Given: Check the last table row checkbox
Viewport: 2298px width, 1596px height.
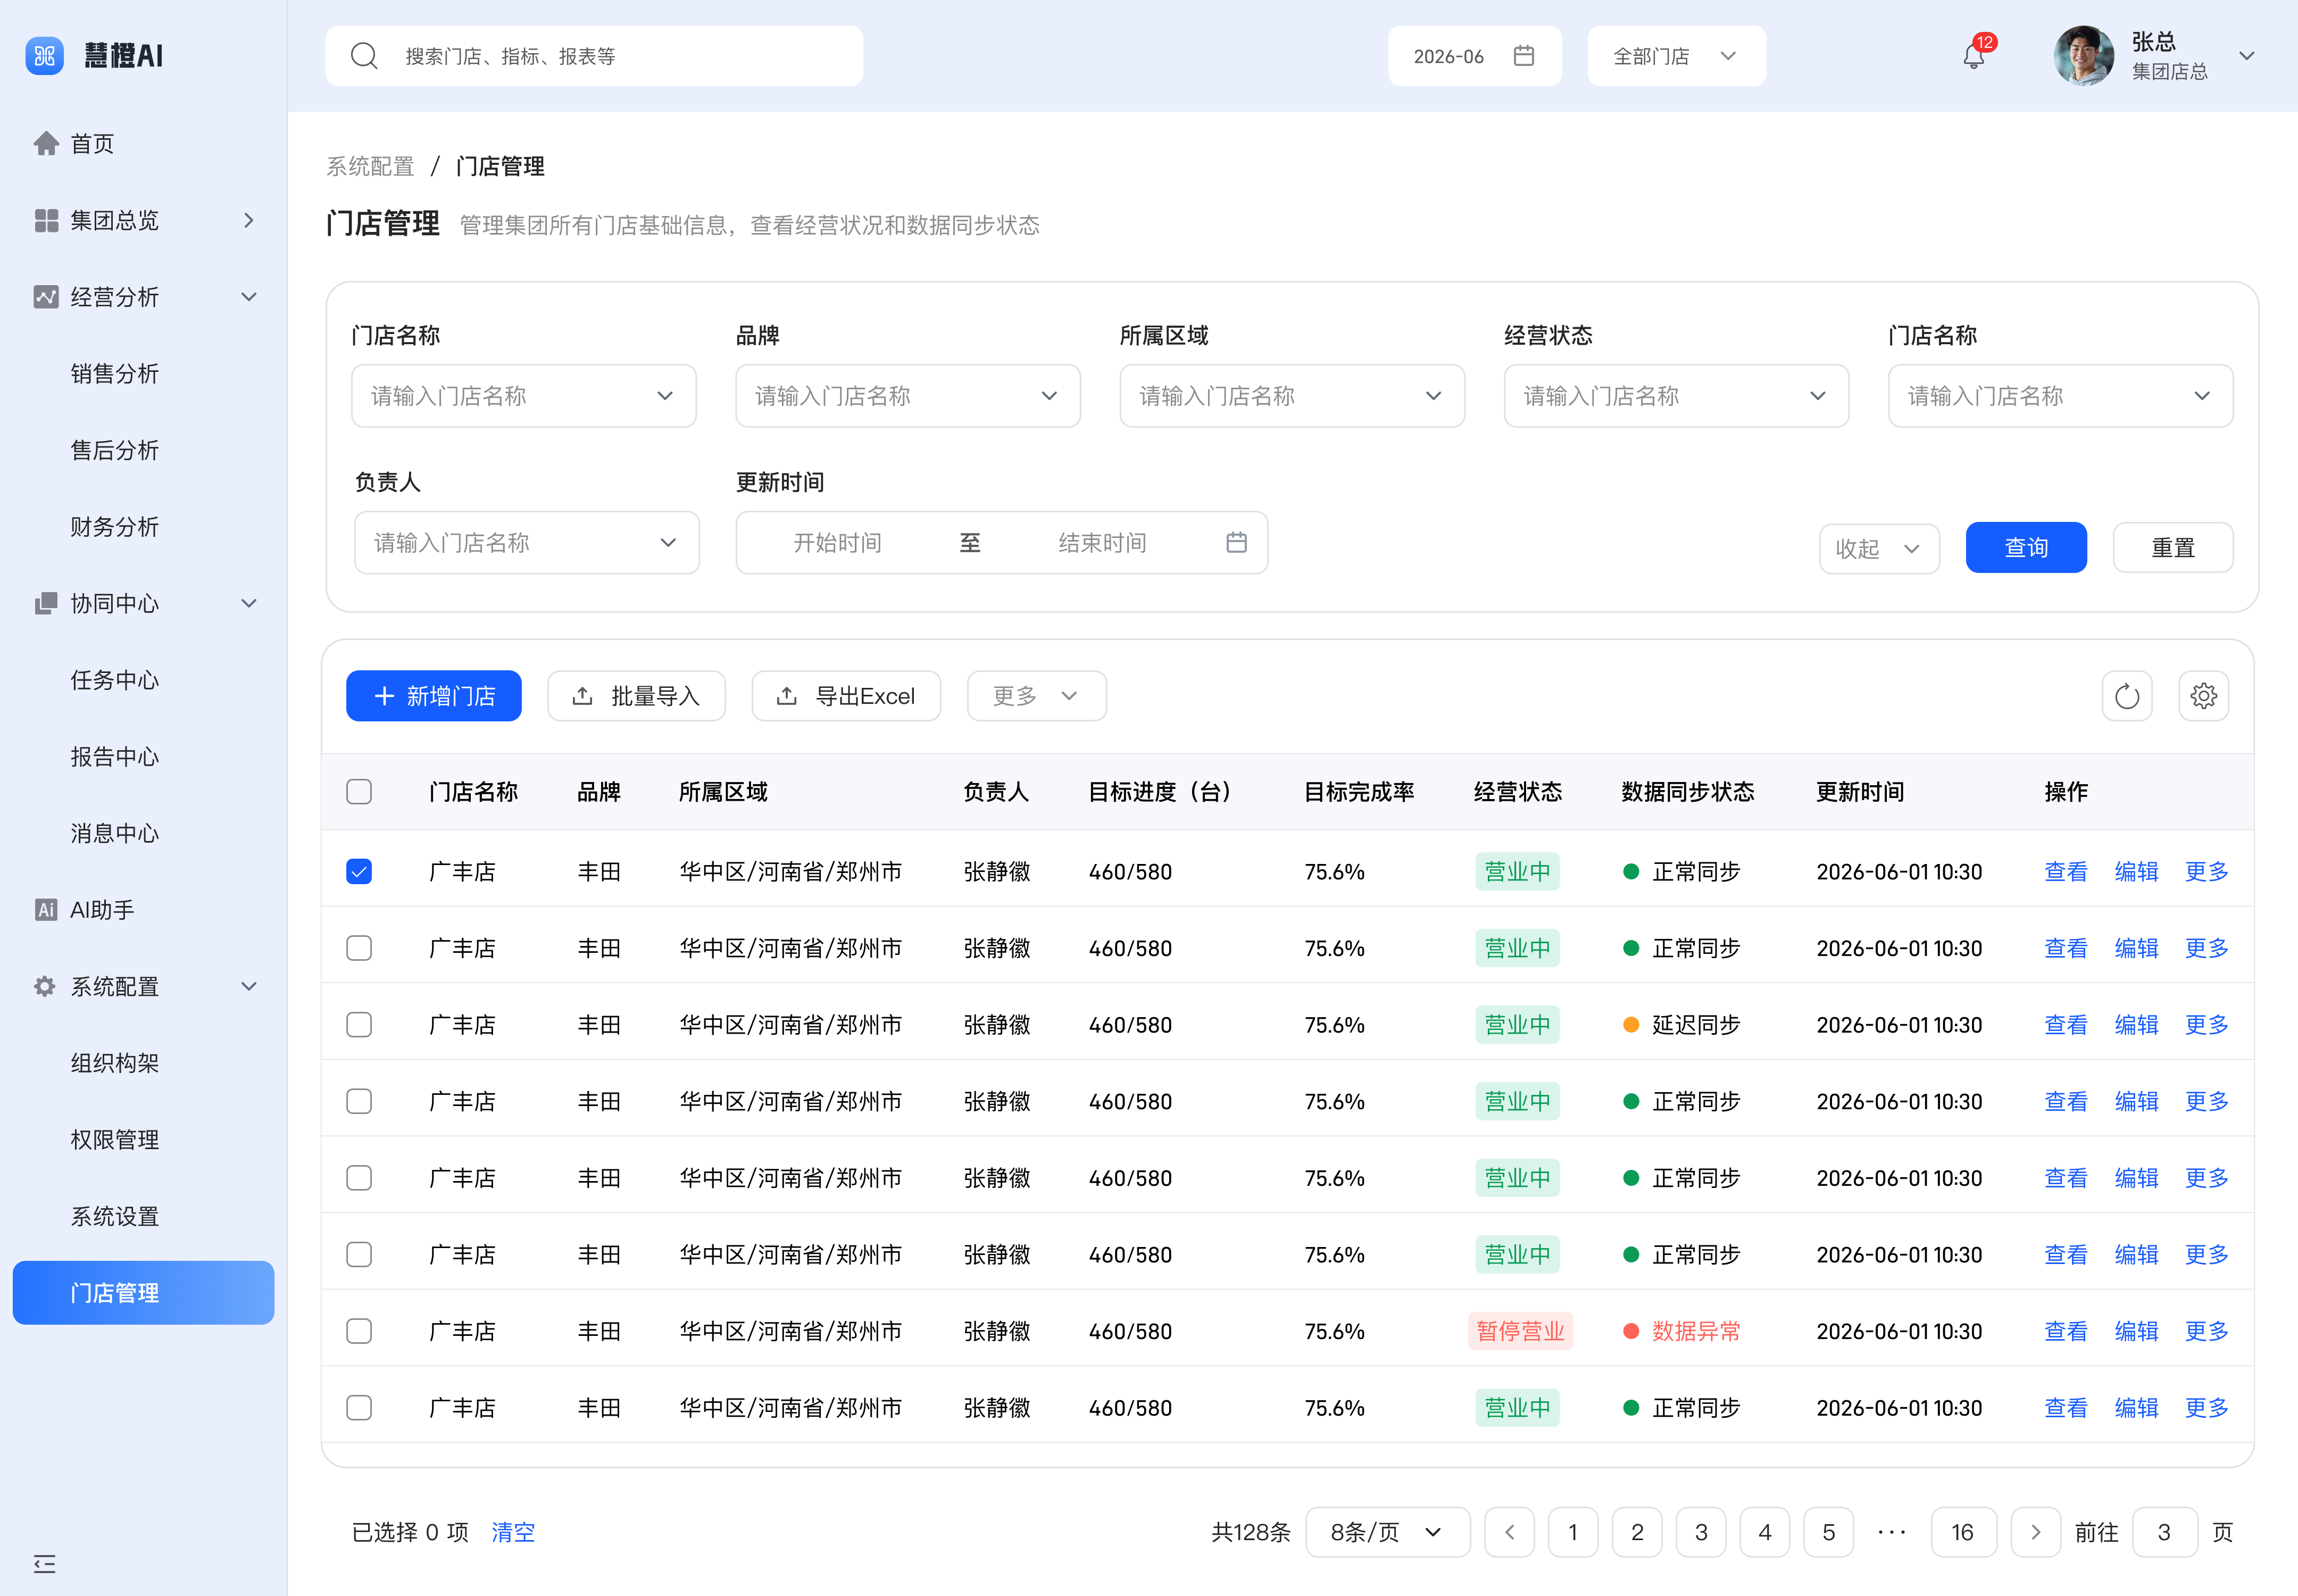Looking at the screenshot, I should 359,1408.
